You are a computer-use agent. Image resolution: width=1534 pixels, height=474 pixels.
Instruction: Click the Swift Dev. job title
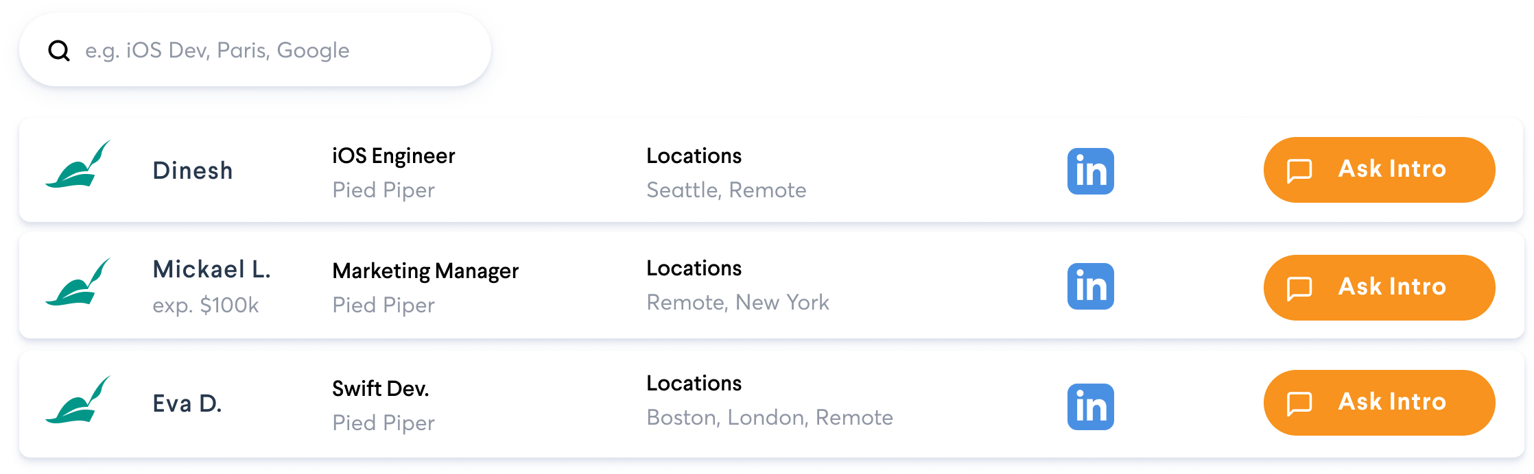tap(380, 389)
